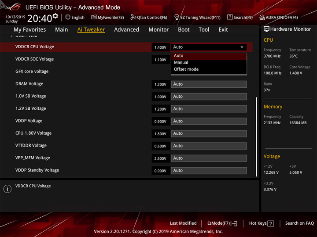Select the DRAM Voltage row label
Screen dimensions: 317x237
(x=29, y=84)
